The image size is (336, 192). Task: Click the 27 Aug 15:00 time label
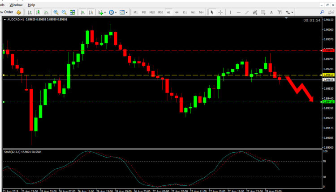(217, 191)
